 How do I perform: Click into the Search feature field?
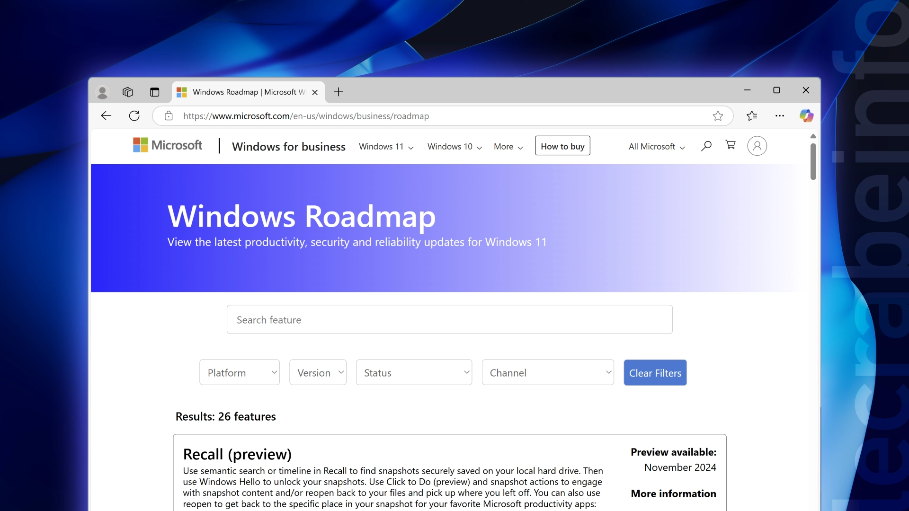click(x=450, y=320)
